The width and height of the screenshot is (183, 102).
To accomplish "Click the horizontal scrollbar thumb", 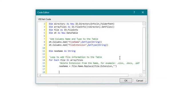I will [x=84, y=75].
